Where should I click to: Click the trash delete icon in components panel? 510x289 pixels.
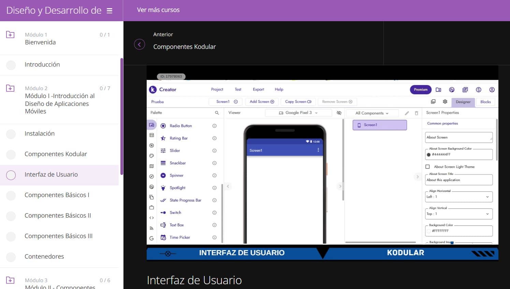[416, 113]
